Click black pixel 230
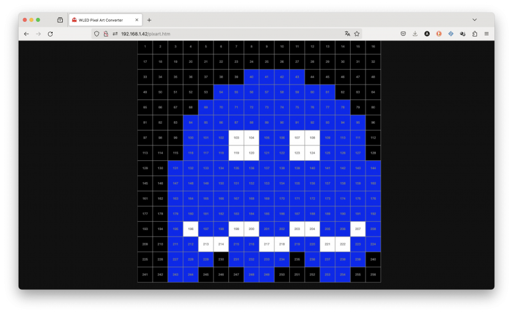The height and width of the screenshot is (314, 513). (221, 260)
